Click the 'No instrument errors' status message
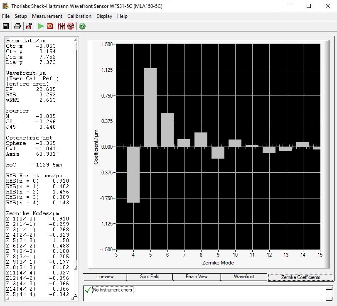Screen dimensions: 337x306 point(113,290)
